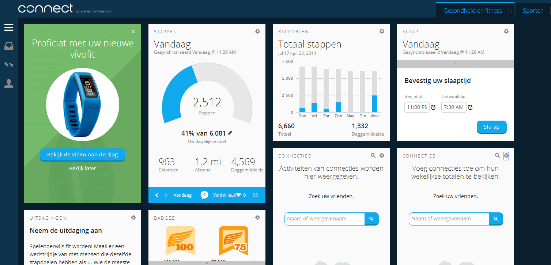This screenshot has width=551, height=265.
Task: Click the '1,332' Daggemiddelde value
Action: (x=360, y=126)
